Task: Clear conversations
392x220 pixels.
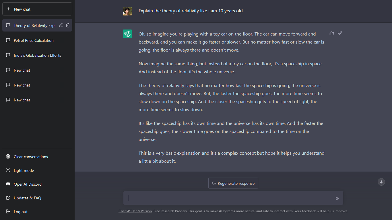Action: (31, 157)
